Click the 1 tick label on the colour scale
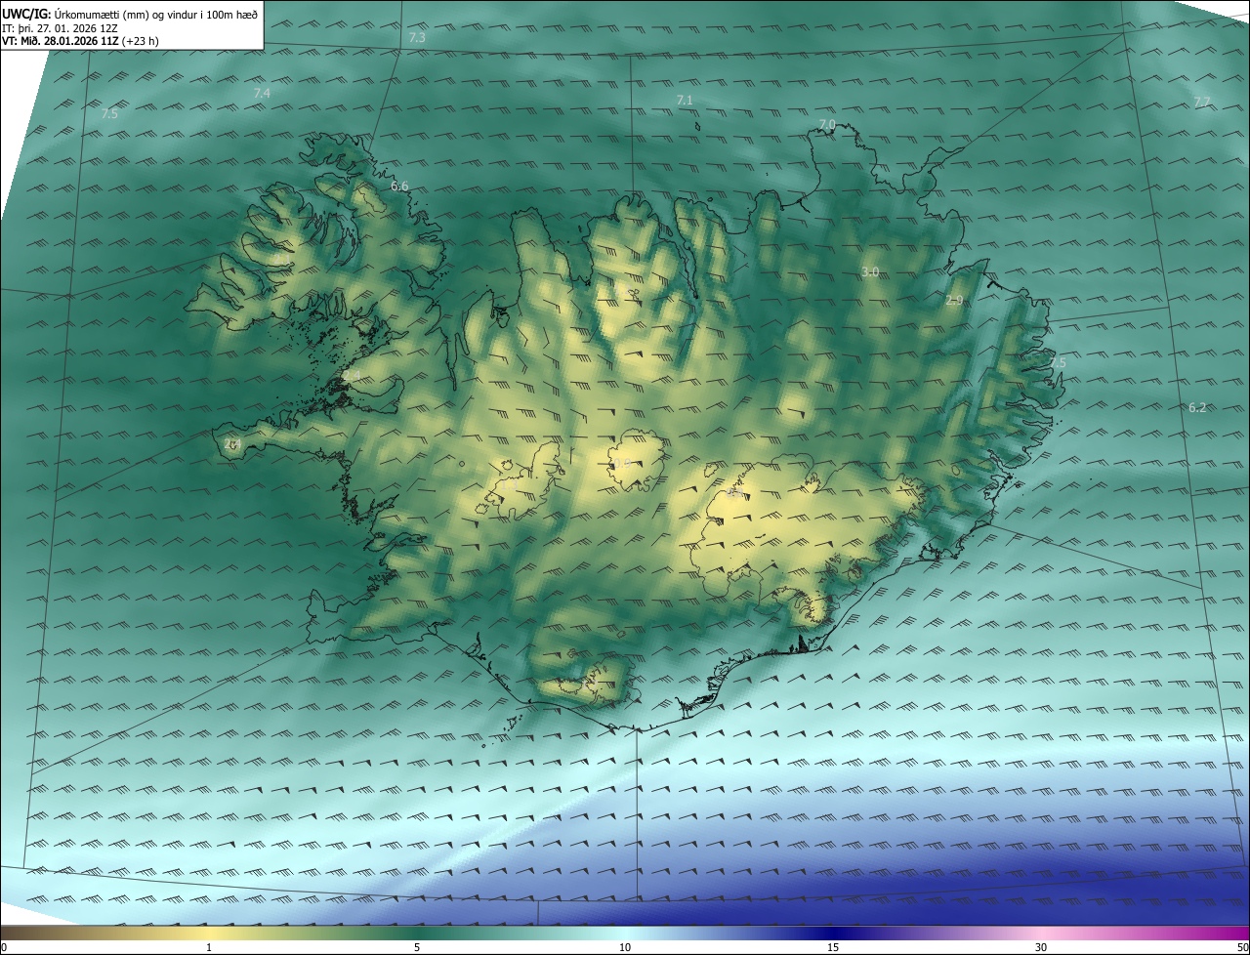 click(209, 947)
